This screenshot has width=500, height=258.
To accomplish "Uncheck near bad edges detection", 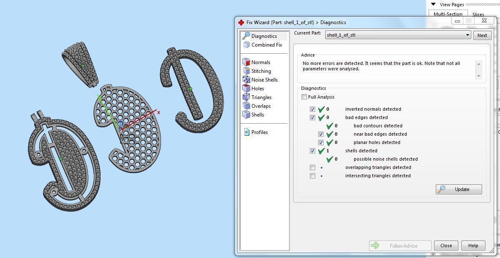I will click(321, 134).
